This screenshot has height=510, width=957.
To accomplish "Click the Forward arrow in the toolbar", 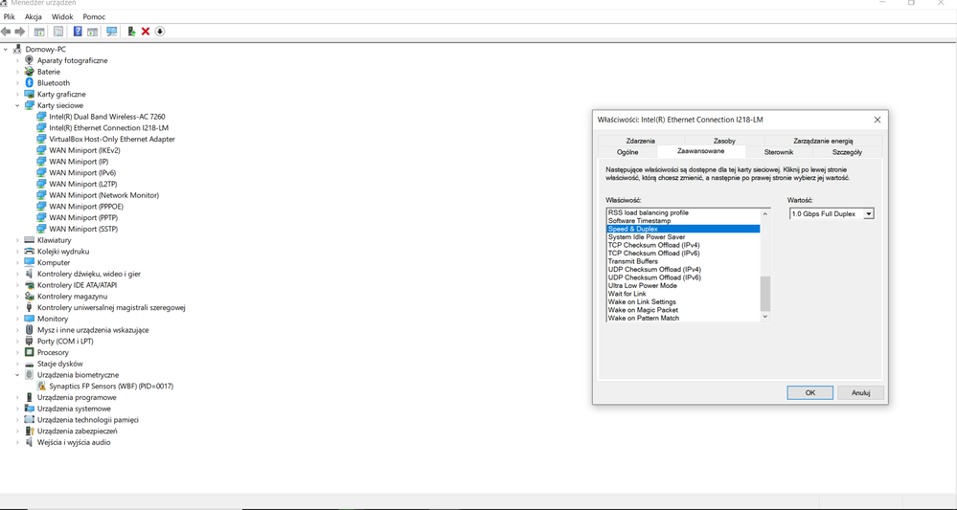I will point(19,31).
